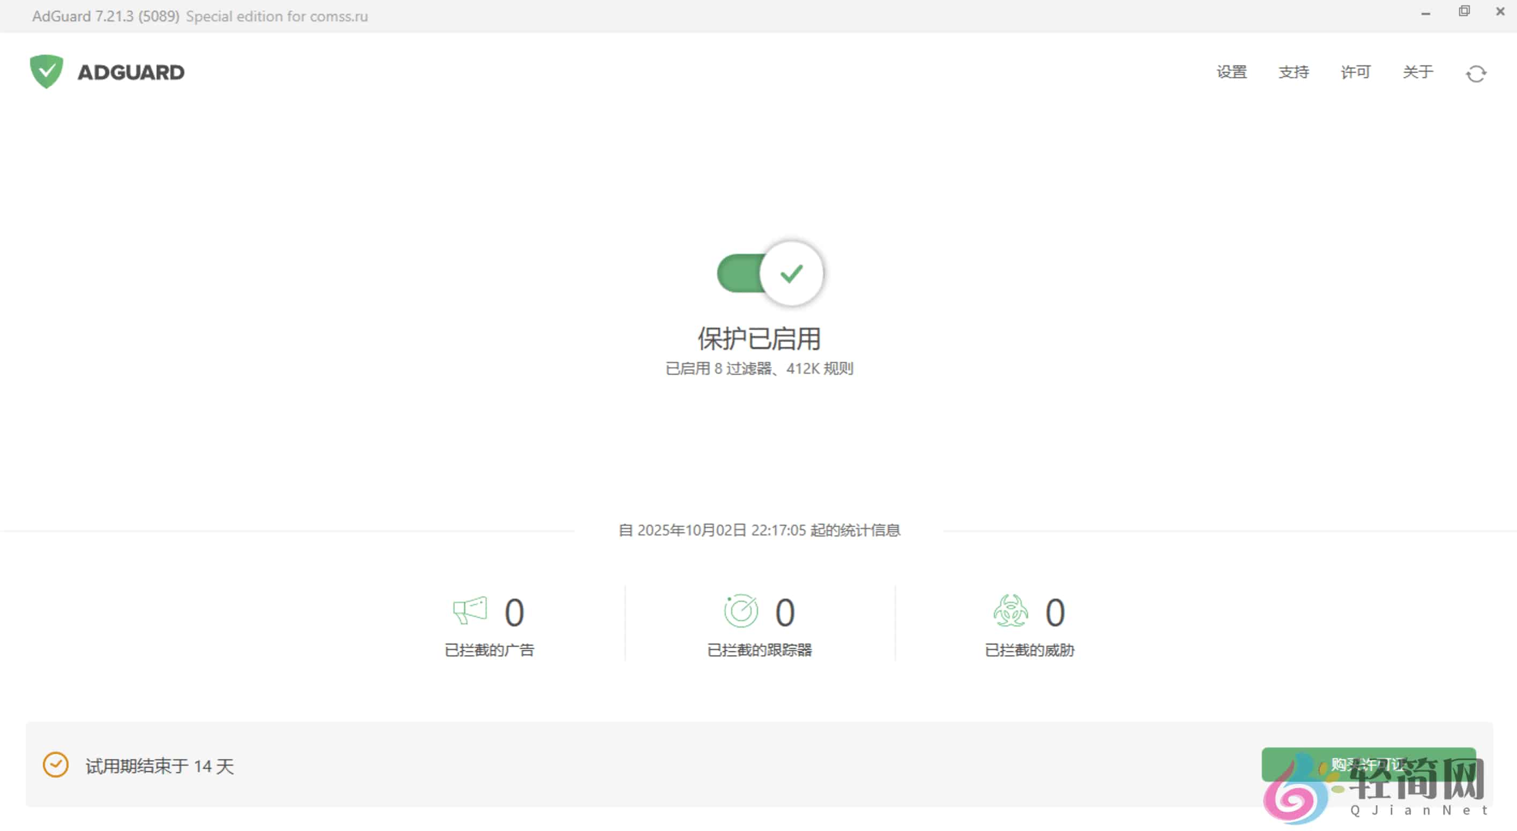Open the 设置 menu
The height and width of the screenshot is (831, 1517).
click(x=1232, y=72)
